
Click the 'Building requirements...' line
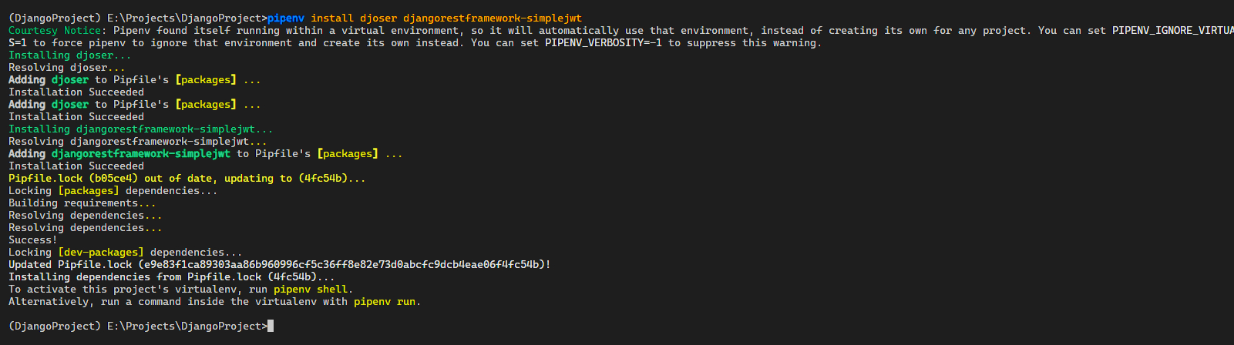click(82, 203)
